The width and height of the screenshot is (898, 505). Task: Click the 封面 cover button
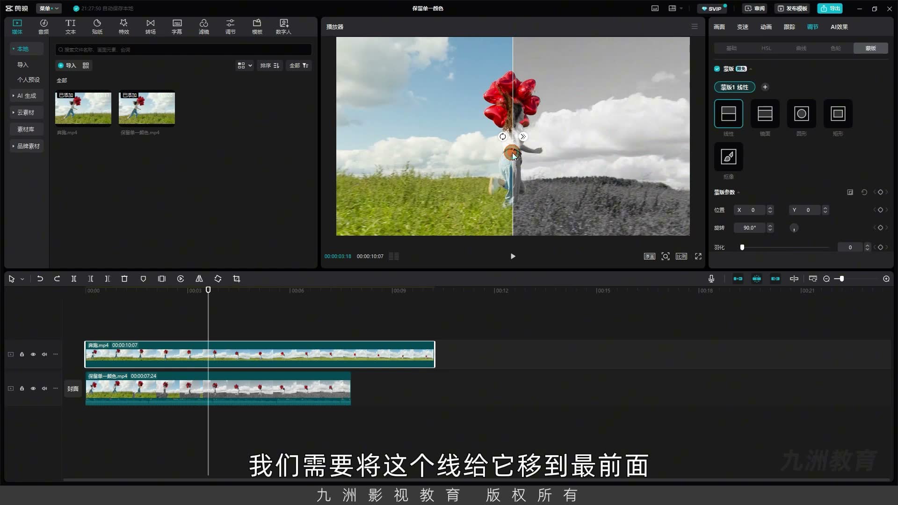[x=73, y=389]
